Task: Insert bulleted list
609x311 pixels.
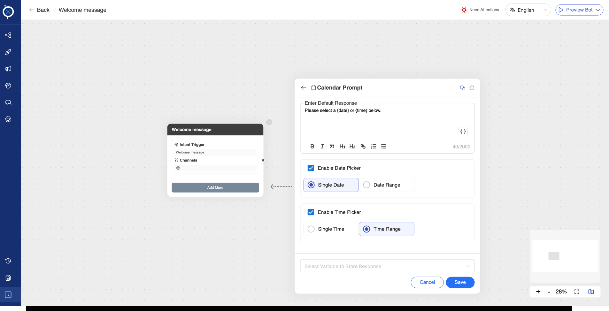Action: point(384,146)
